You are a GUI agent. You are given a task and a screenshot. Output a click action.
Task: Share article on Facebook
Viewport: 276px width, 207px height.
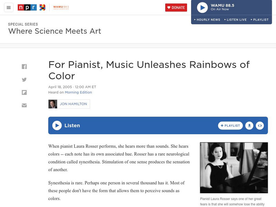click(x=24, y=67)
